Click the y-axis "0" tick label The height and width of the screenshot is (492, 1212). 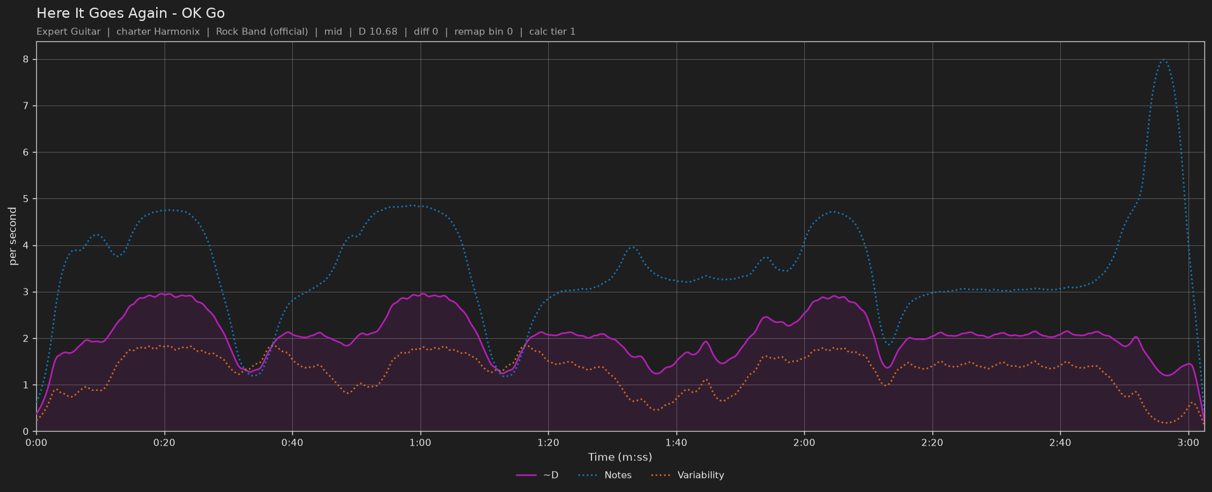(x=26, y=432)
